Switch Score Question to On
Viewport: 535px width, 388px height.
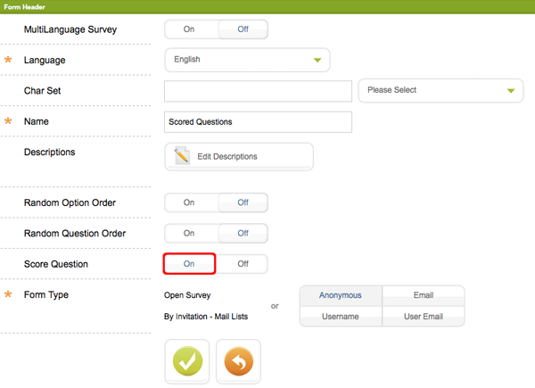pos(190,264)
